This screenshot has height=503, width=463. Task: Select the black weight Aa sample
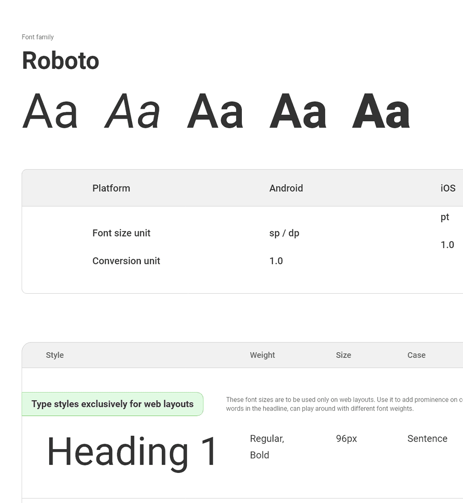point(381,111)
